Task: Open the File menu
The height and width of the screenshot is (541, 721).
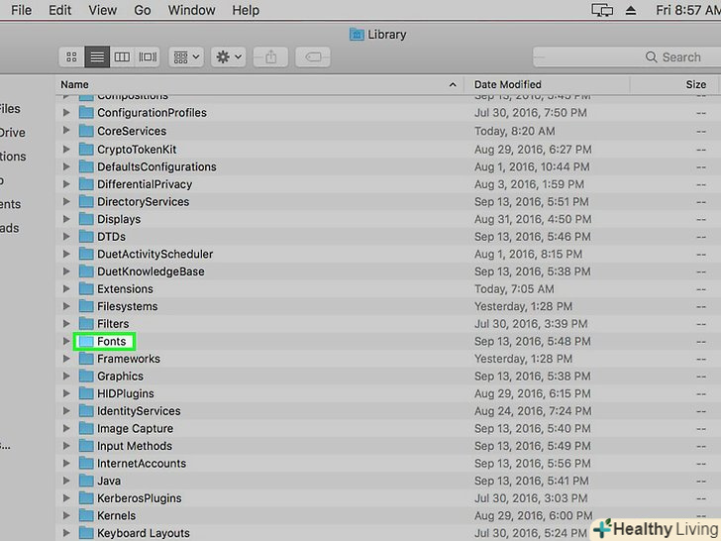Action: click(21, 10)
